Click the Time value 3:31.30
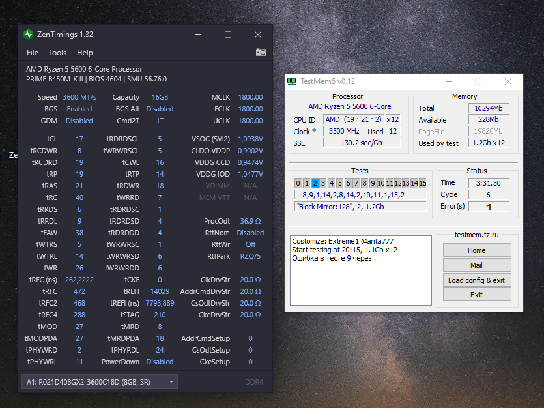The image size is (544, 408). pyautogui.click(x=489, y=183)
